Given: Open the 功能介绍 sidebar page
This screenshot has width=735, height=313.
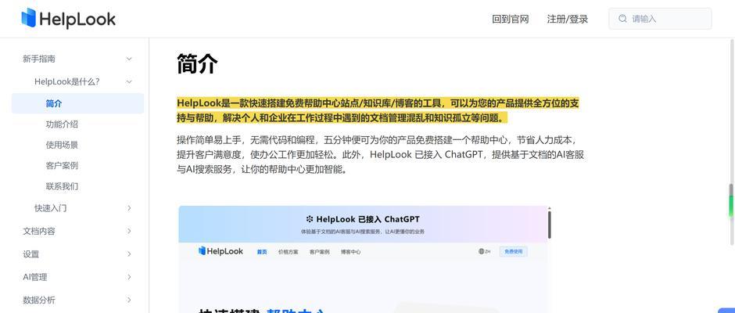Looking at the screenshot, I should pyautogui.click(x=62, y=124).
